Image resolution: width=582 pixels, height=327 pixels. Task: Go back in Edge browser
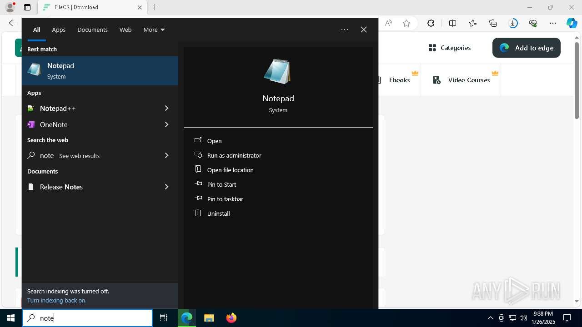[x=12, y=23]
